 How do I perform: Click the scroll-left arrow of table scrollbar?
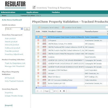36,87
